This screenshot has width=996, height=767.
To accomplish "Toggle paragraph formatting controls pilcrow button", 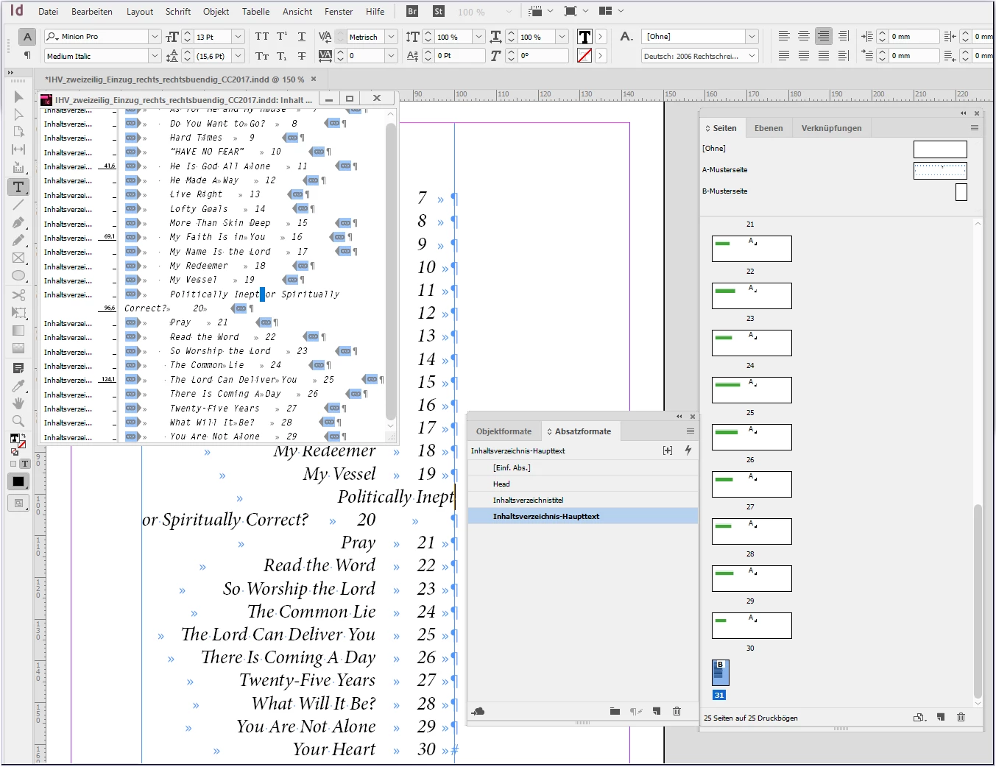I will [x=27, y=55].
